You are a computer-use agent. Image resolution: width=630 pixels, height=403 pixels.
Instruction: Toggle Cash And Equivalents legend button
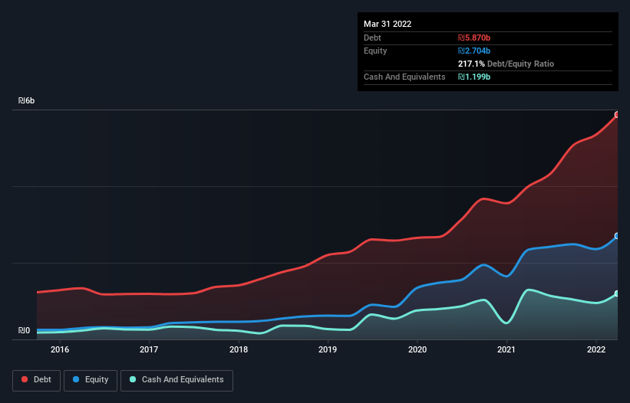coord(176,380)
